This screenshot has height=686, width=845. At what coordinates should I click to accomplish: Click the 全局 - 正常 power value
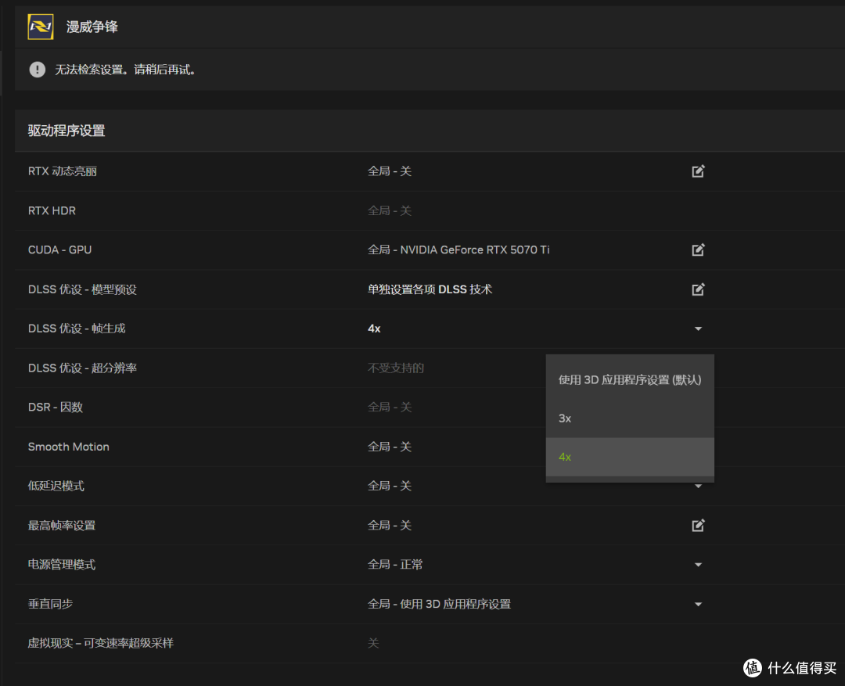coord(395,565)
